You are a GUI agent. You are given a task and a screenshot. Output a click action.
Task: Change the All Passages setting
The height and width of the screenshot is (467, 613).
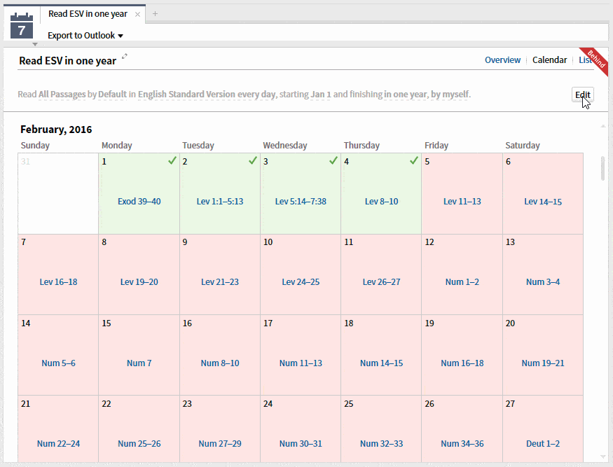[62, 95]
